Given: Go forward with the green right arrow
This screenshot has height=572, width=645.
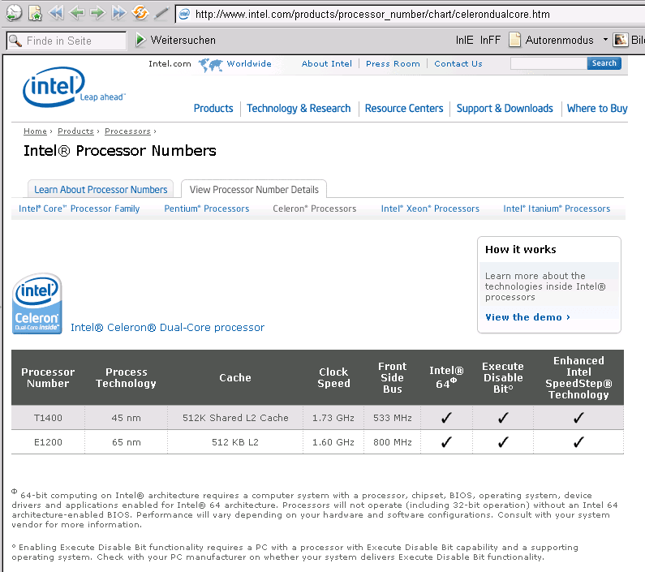Looking at the screenshot, I should point(97,13).
